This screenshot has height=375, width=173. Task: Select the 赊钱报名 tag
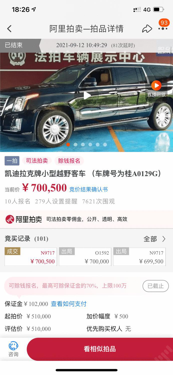coord(69,161)
